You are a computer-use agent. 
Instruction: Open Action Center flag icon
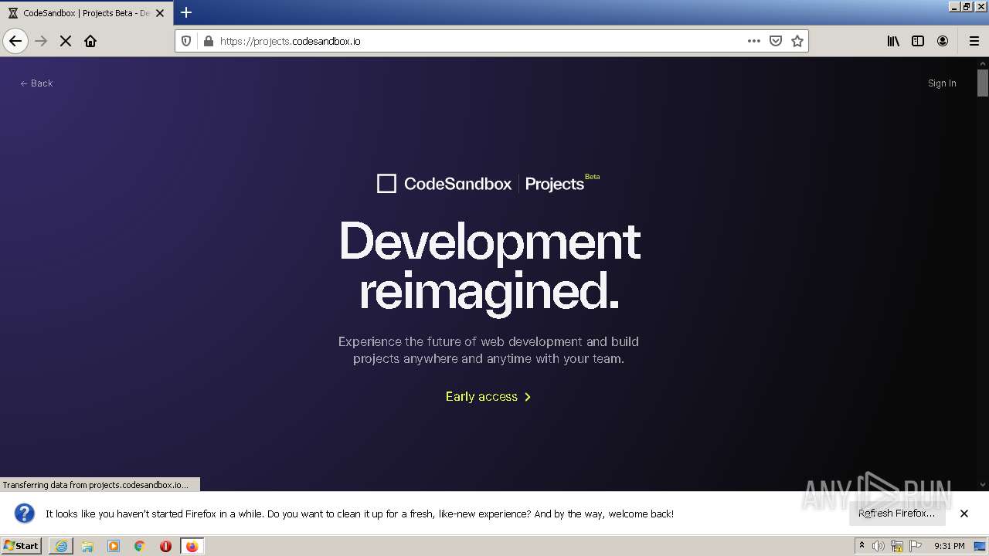pyautogui.click(x=915, y=546)
